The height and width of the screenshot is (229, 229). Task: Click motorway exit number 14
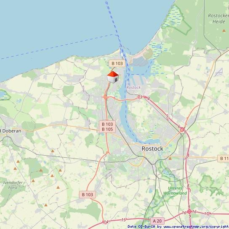pyautogui.click(x=106, y=222)
